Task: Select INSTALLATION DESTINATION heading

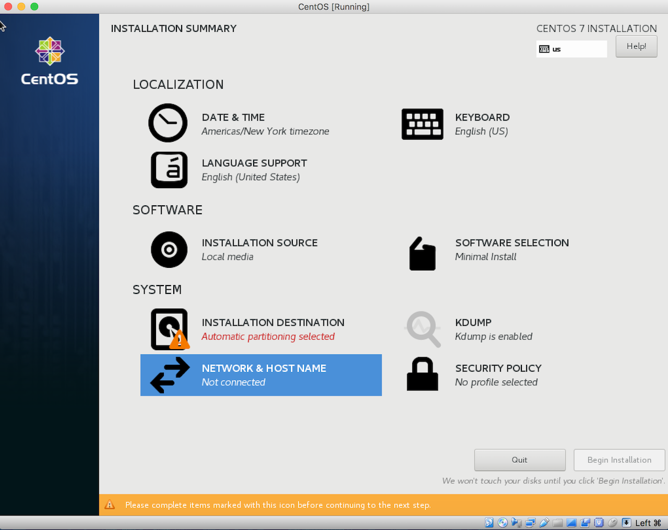Action: (273, 323)
